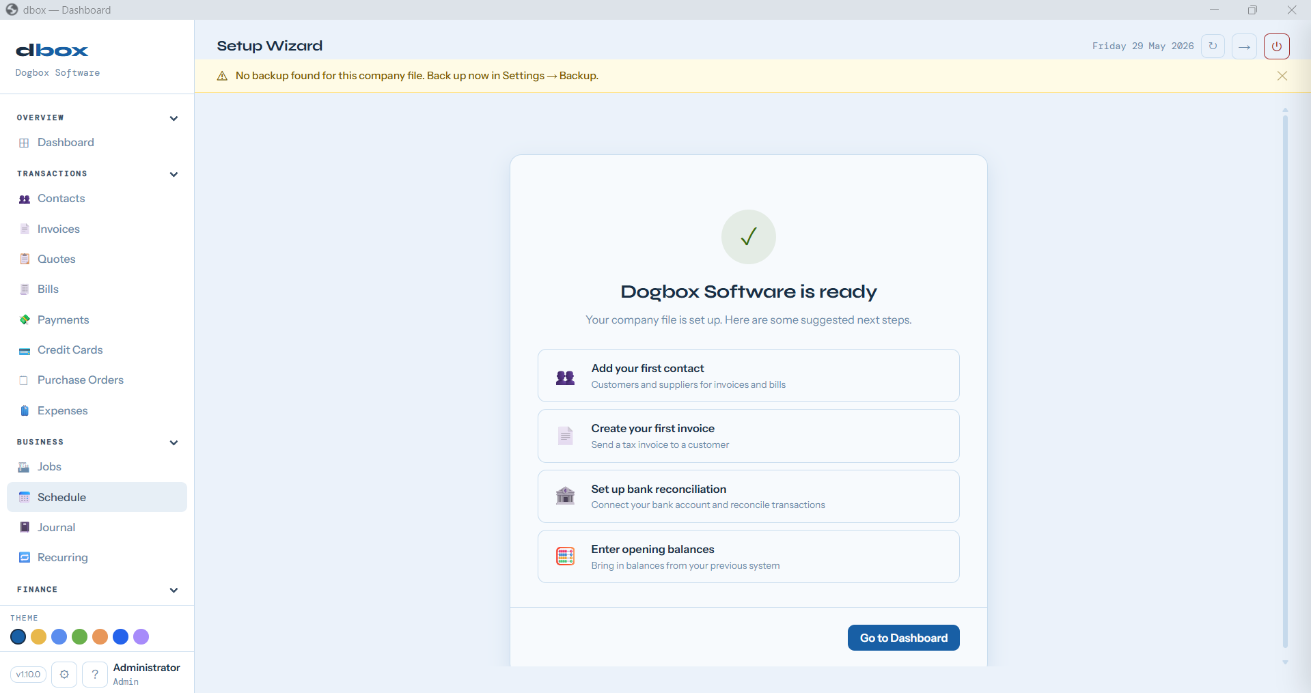Open Purchase Orders in sidebar
Image resolution: width=1311 pixels, height=693 pixels.
[x=97, y=380]
